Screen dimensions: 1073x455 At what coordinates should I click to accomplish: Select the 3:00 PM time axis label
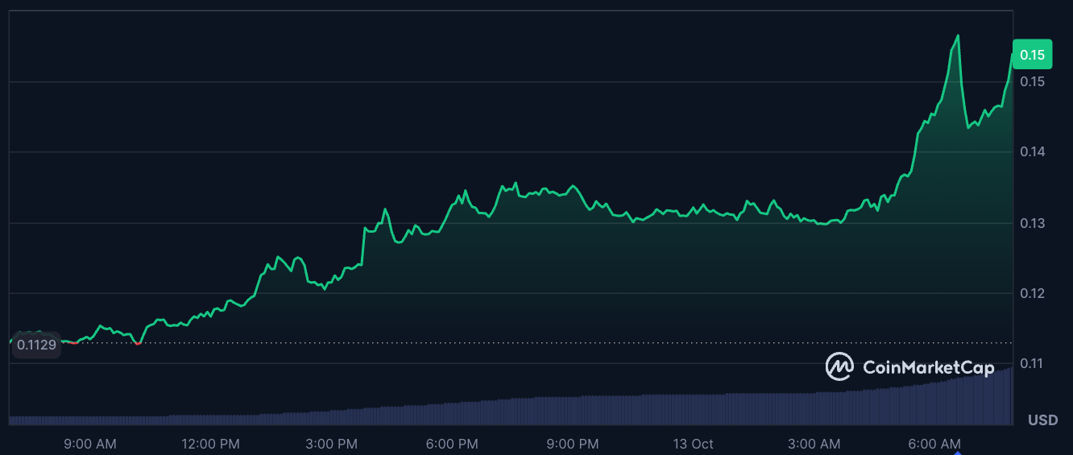tap(331, 444)
